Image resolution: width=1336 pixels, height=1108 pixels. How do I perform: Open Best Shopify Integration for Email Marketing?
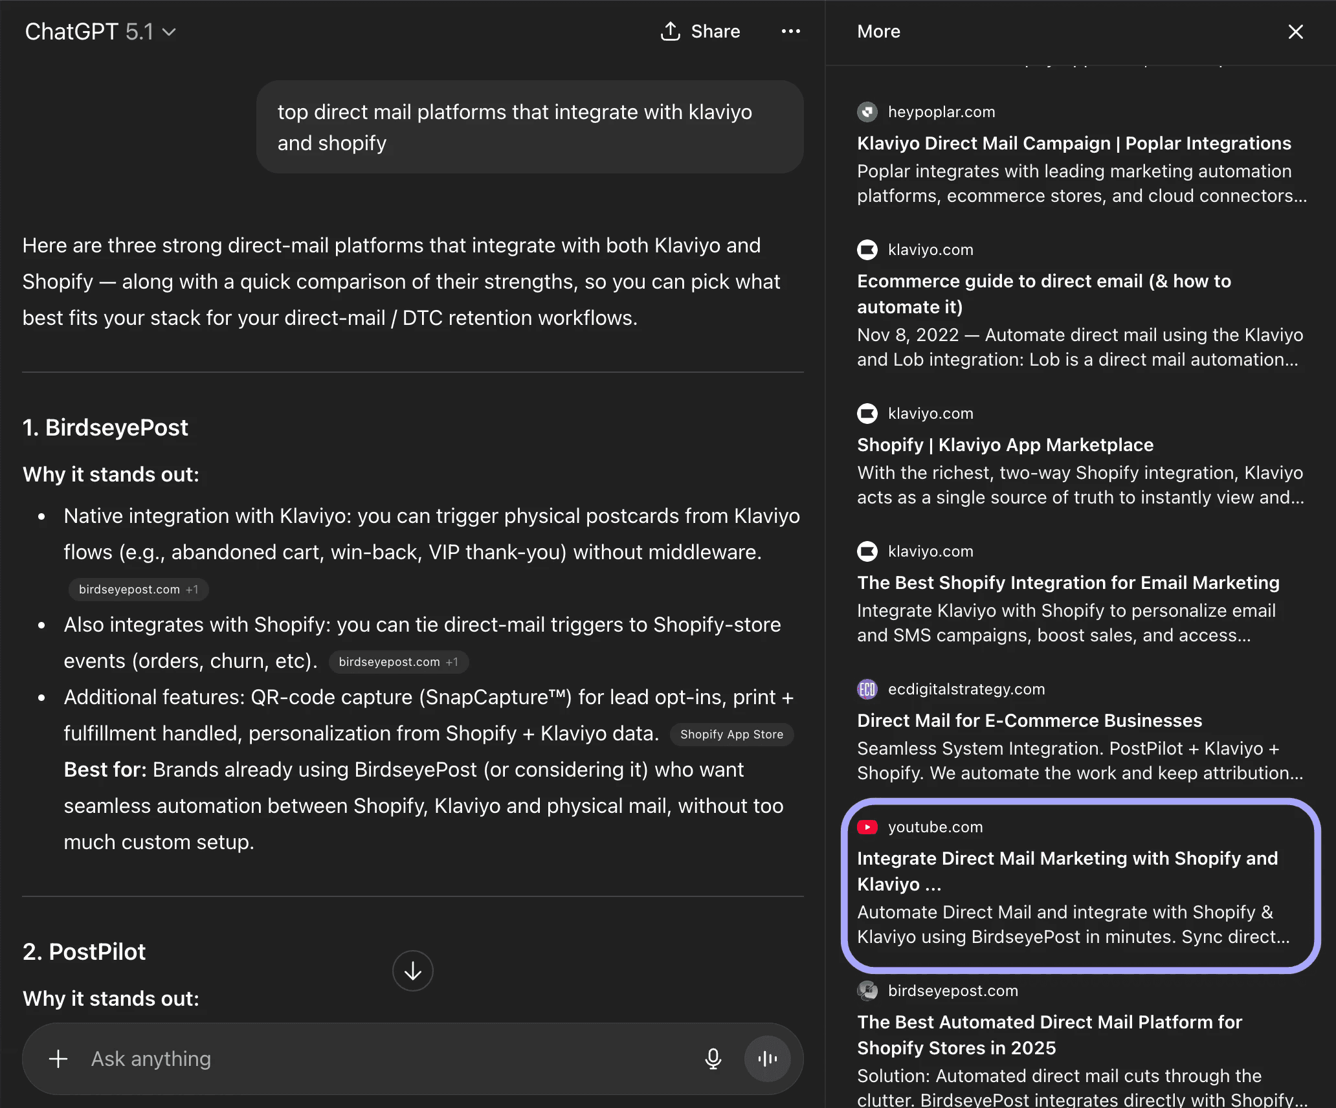point(1068,582)
